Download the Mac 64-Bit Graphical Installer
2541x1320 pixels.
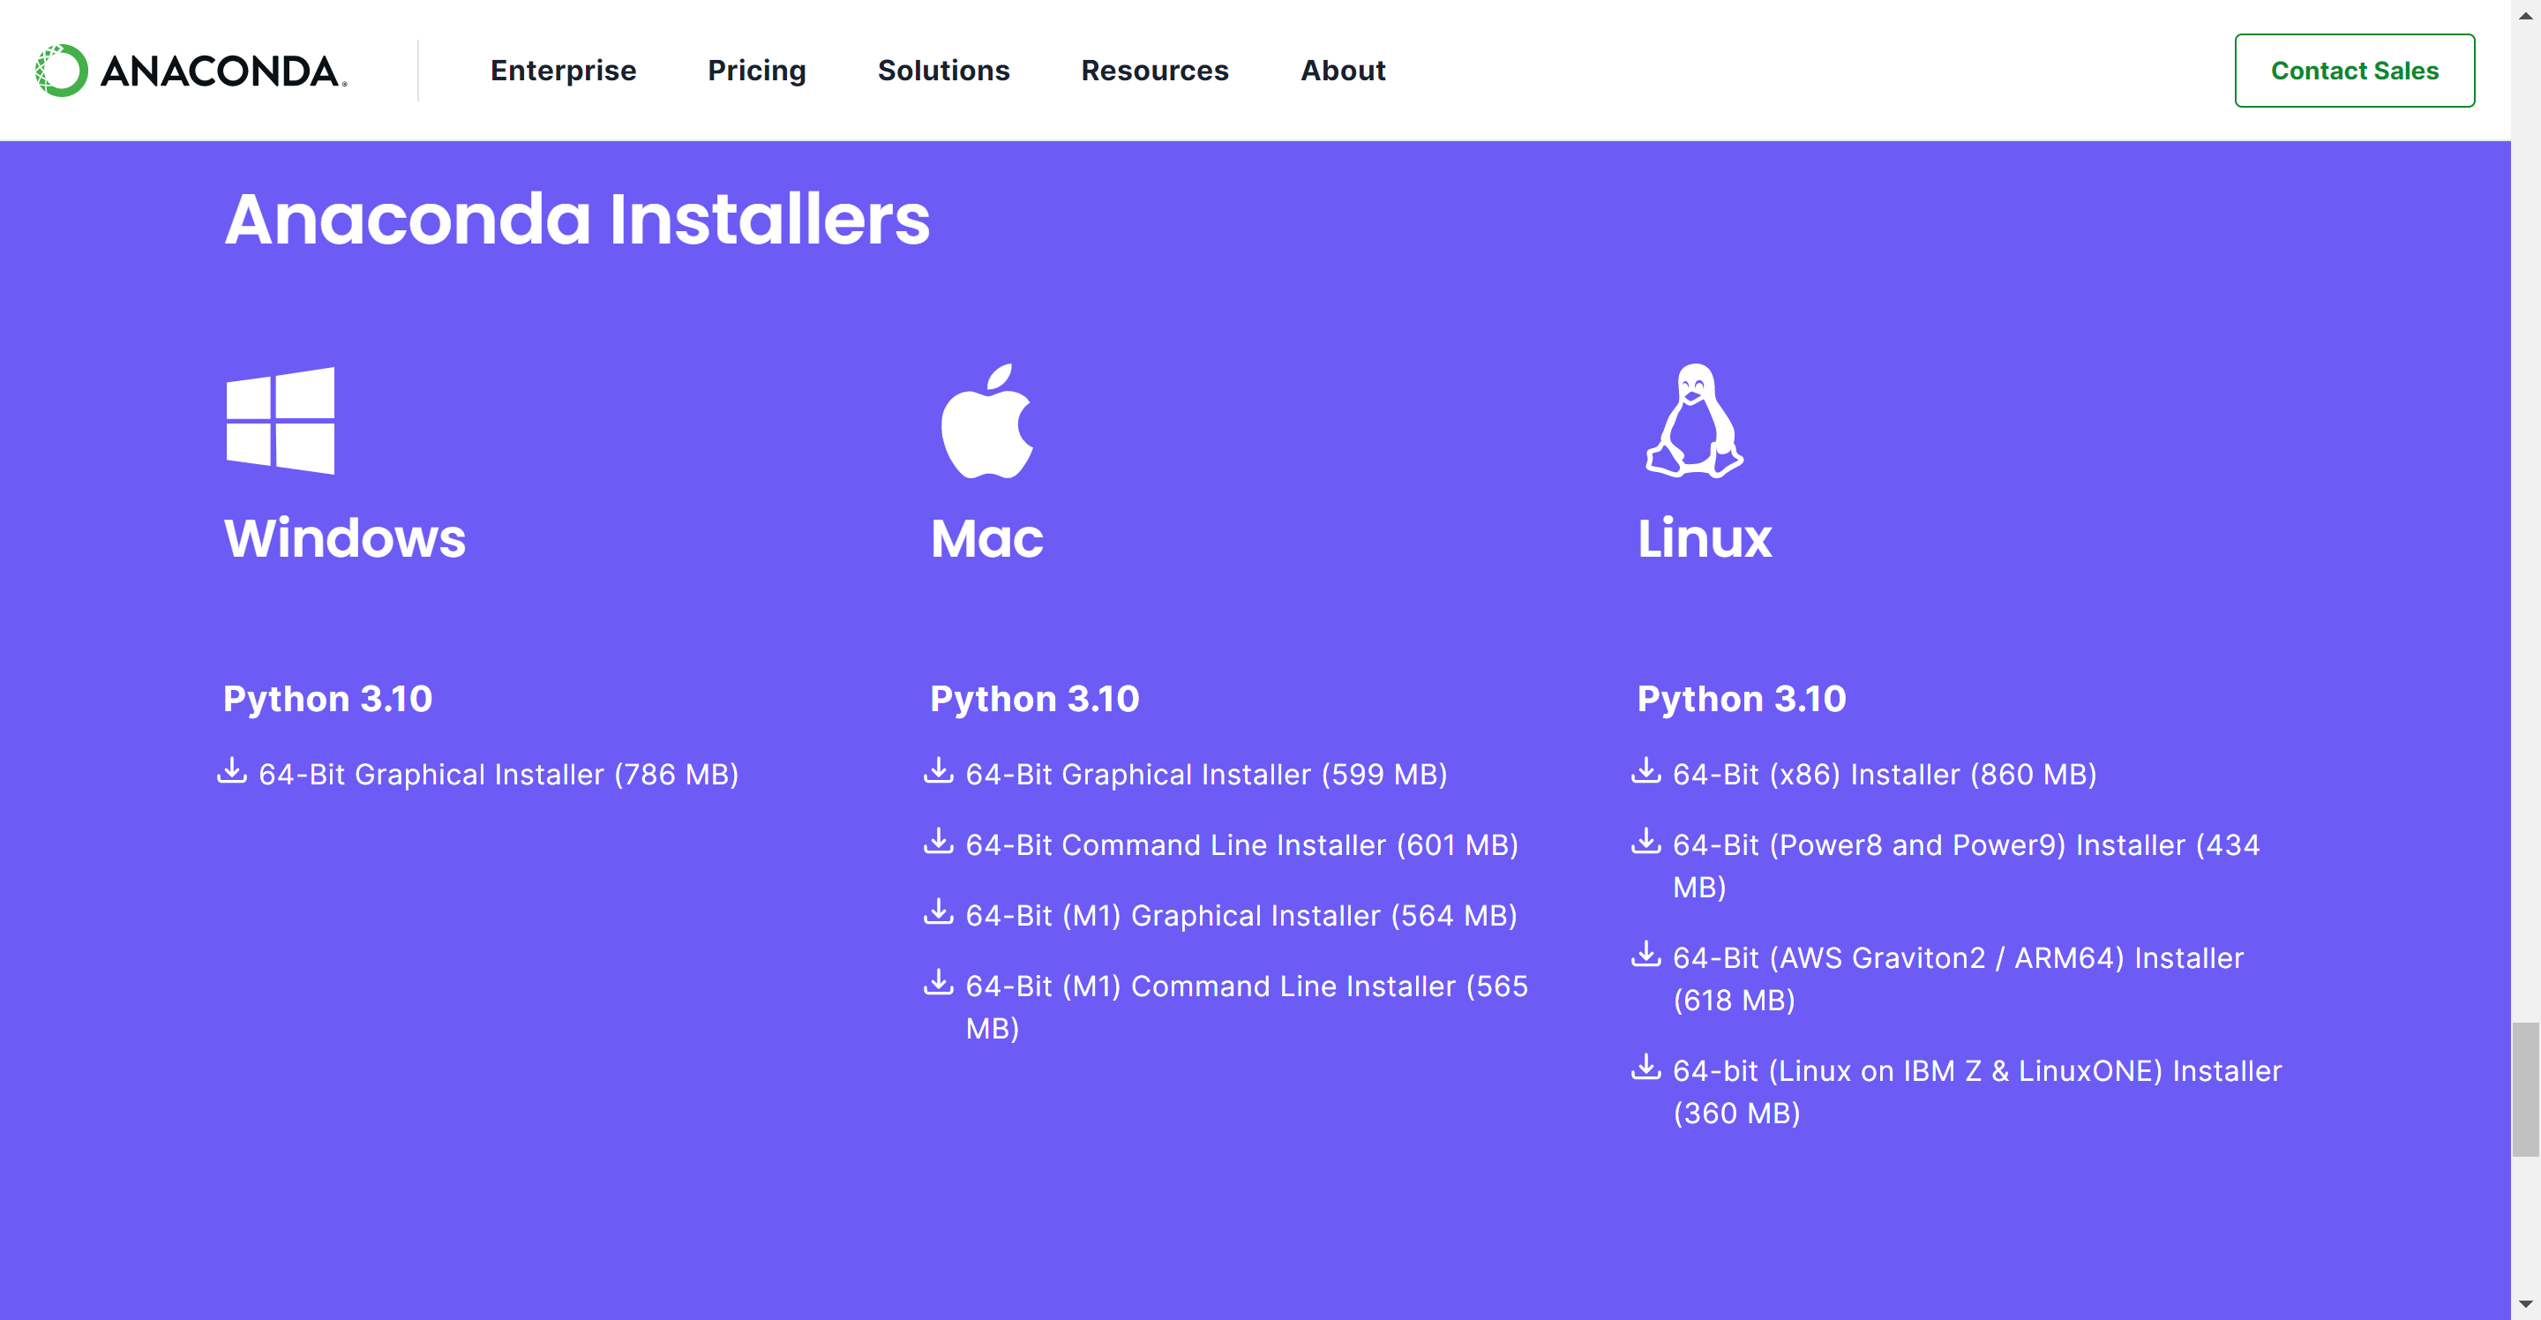(x=1205, y=775)
